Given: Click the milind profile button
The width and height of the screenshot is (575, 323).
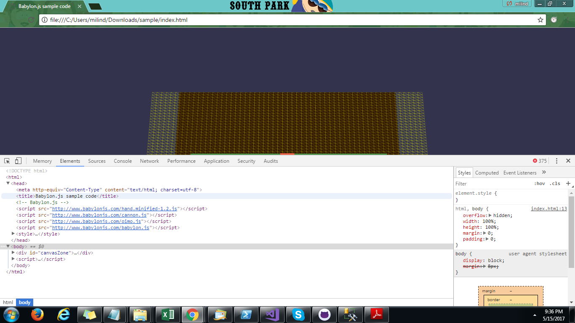Looking at the screenshot, I should click(x=517, y=3).
